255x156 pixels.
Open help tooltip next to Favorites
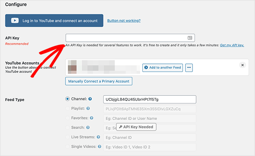point(92,118)
